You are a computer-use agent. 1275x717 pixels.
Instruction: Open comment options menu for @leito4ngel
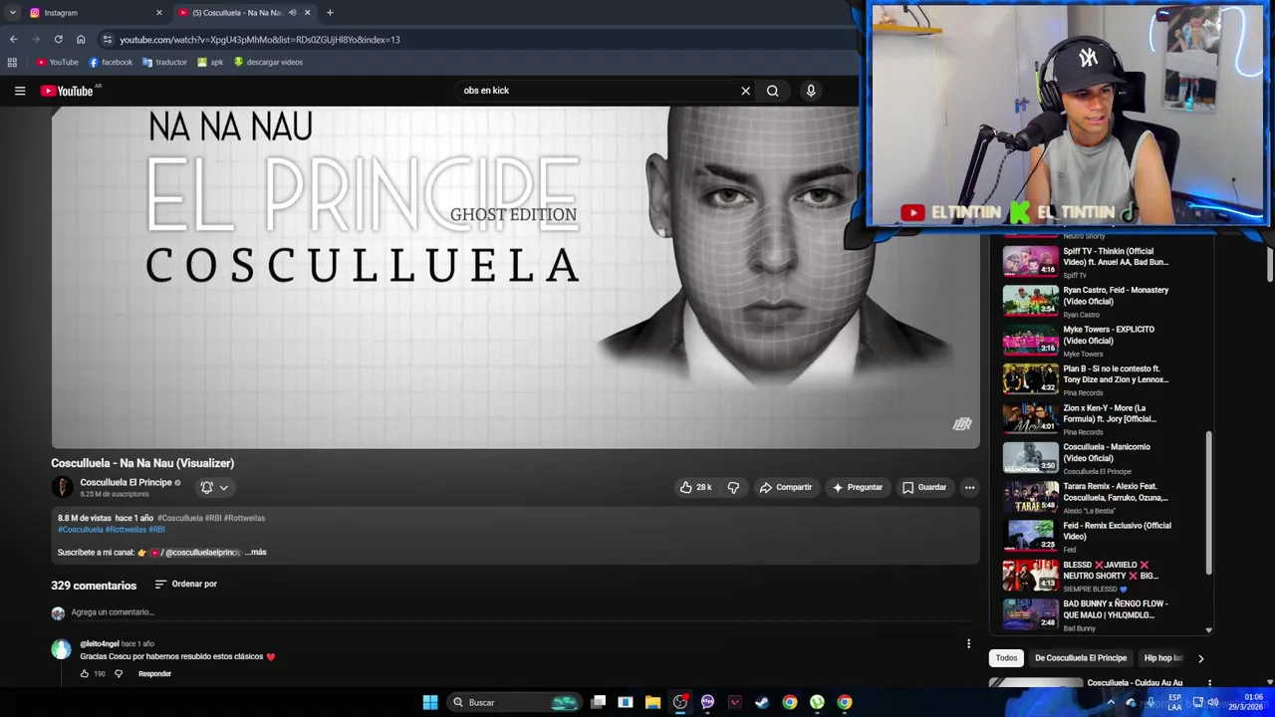[x=968, y=644]
